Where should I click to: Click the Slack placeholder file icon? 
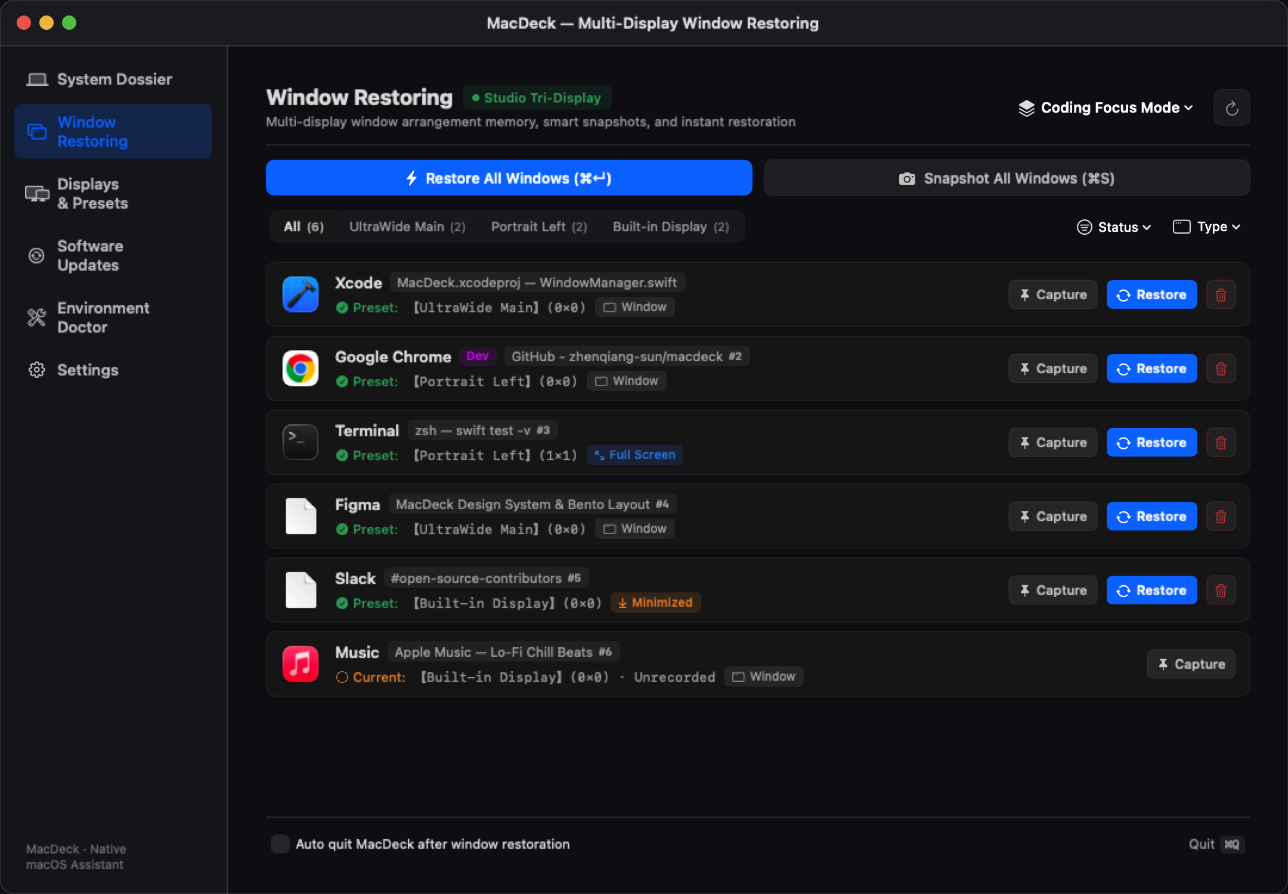tap(301, 590)
